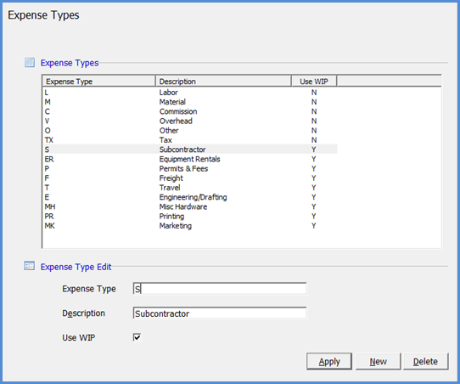
Task: Click the New button
Action: tap(379, 361)
